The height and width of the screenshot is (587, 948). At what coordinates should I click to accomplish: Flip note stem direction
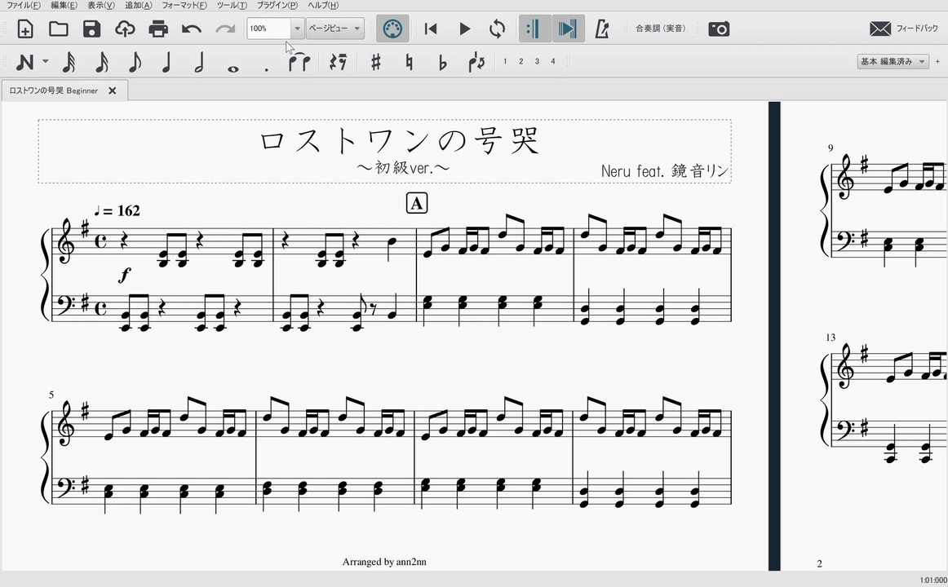(476, 62)
